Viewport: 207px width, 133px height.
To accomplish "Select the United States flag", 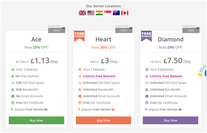I will [x=91, y=13].
